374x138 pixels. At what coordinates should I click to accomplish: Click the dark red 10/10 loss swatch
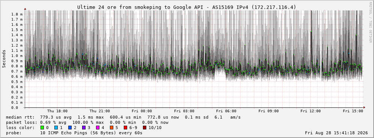click(145, 128)
